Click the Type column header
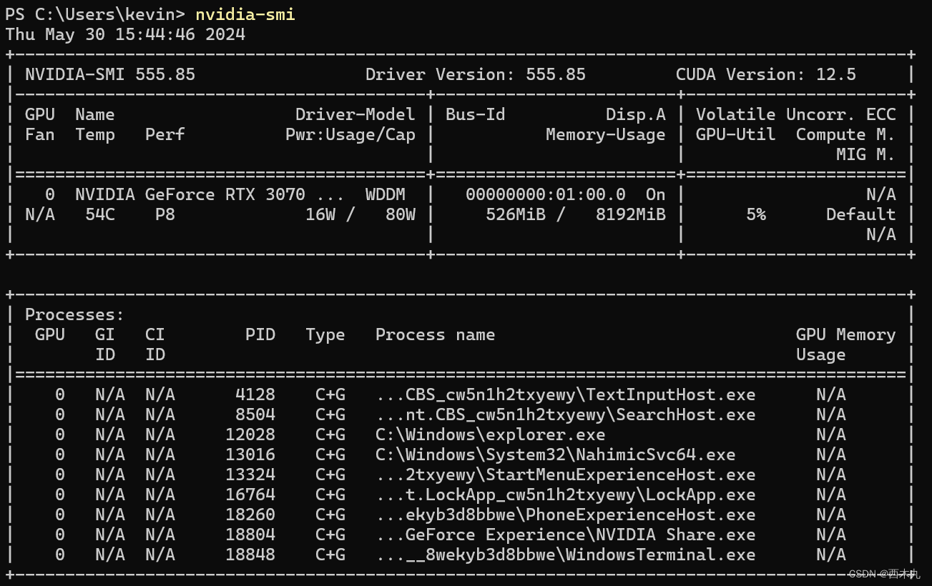The width and height of the screenshot is (932, 586). [x=325, y=334]
